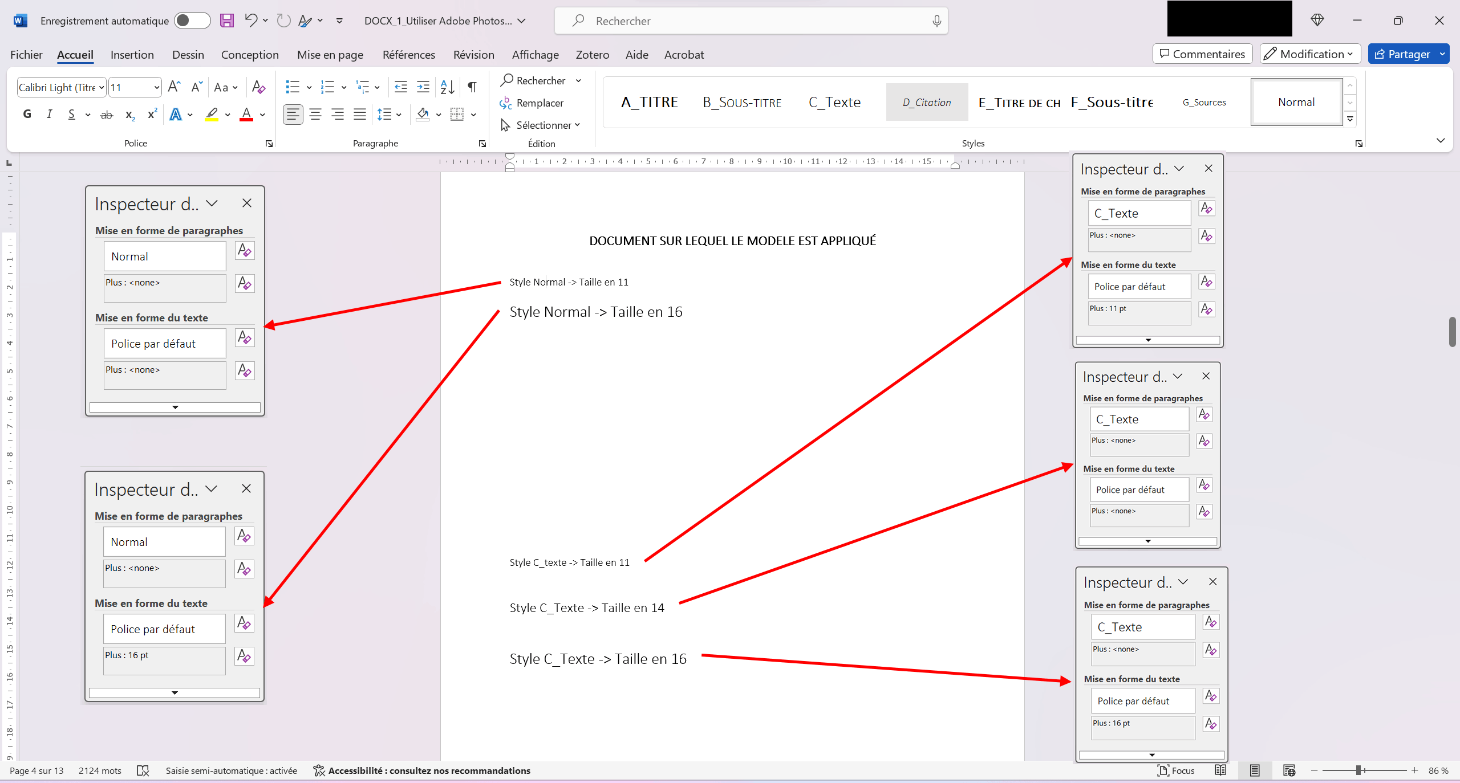The width and height of the screenshot is (1460, 783).
Task: Increase font size with the A-up icon
Action: pyautogui.click(x=175, y=87)
